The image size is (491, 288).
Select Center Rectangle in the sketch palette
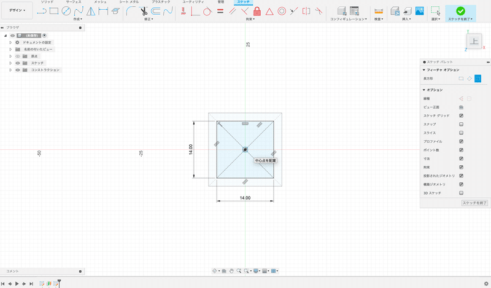tap(477, 79)
